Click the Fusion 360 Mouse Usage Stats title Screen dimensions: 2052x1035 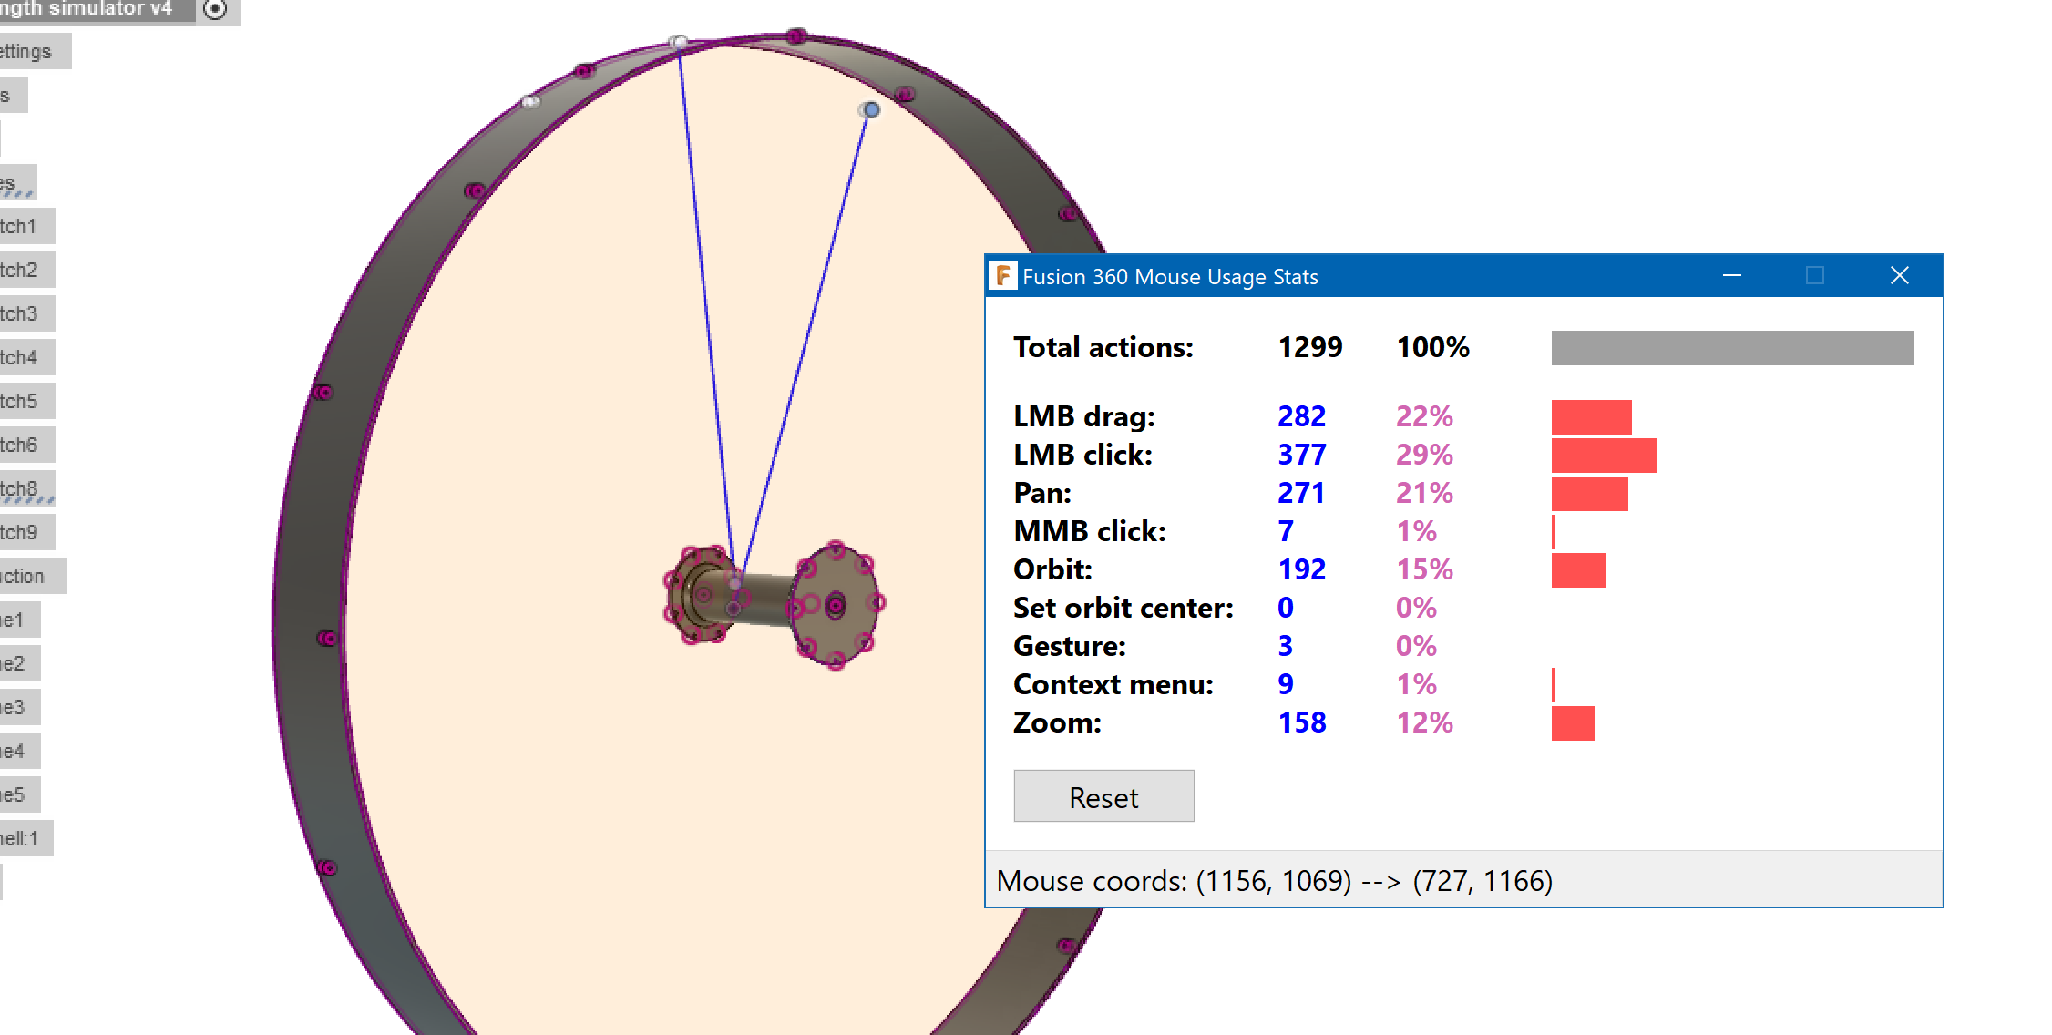1170,276
